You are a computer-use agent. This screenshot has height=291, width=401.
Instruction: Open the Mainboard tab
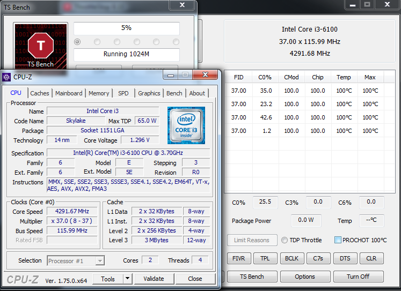tap(69, 93)
